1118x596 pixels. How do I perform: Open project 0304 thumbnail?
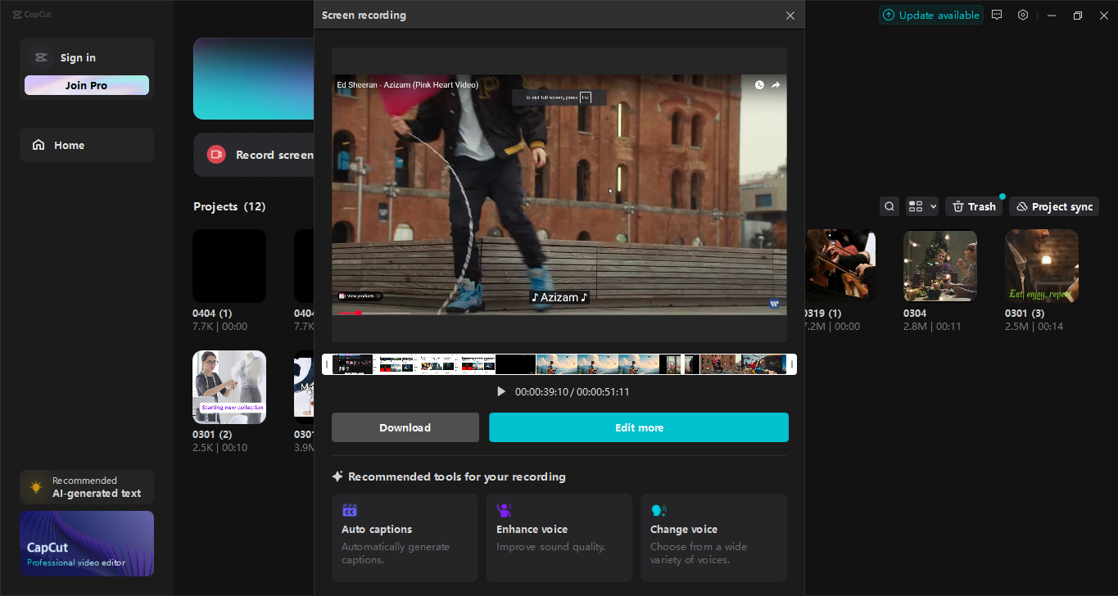(939, 264)
